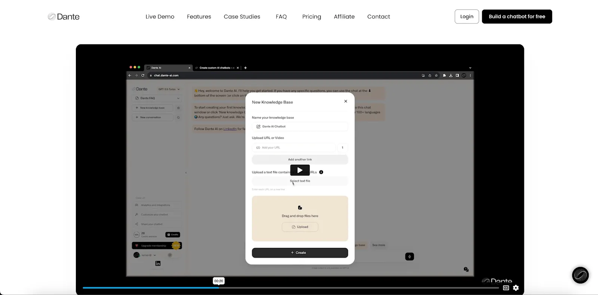Click the knowledge base name field

300,127
